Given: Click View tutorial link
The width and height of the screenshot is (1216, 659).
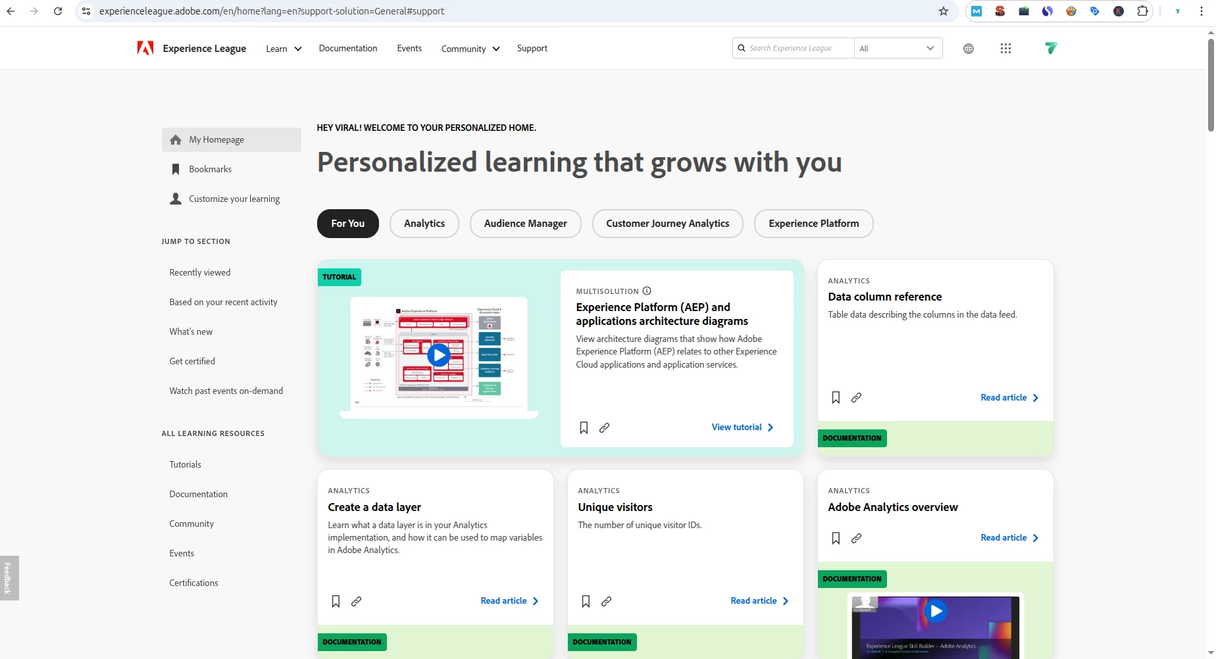Looking at the screenshot, I should coord(743,427).
